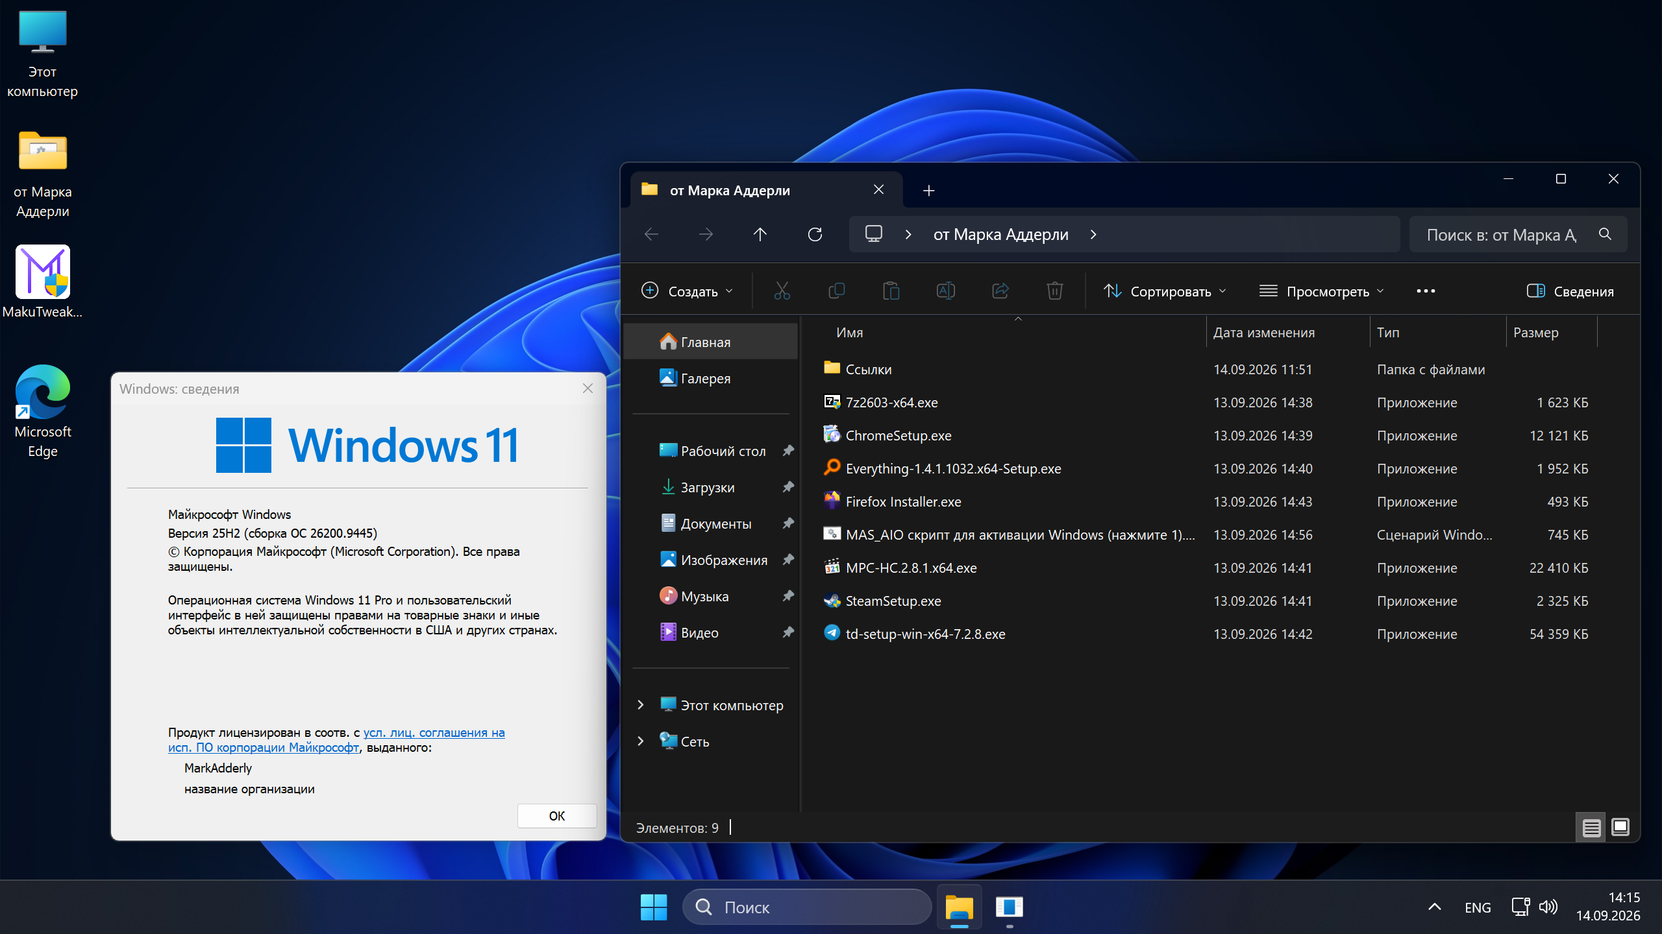Screen dimensions: 1662x934
Task: Toggle the "Сведения" details pane
Action: [1570, 291]
